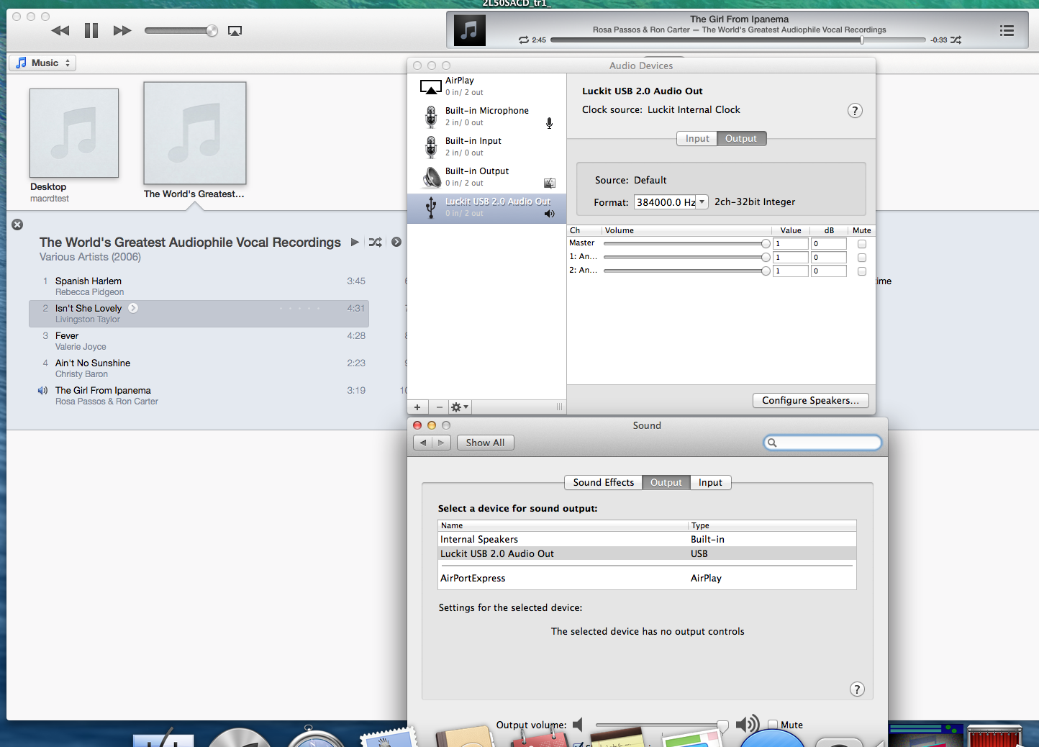Enable Mute in Sound output preferences
This screenshot has height=747, width=1039.
773,725
